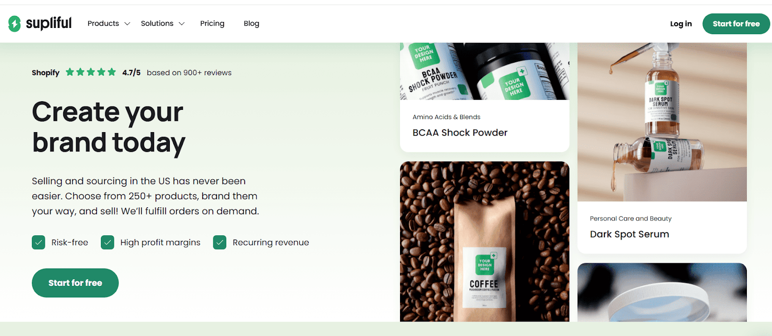Screen dimensions: 772x336
Task: Open the Products menu
Action: (x=103, y=23)
